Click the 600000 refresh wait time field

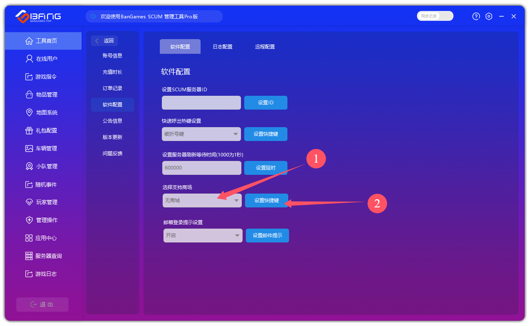click(201, 168)
